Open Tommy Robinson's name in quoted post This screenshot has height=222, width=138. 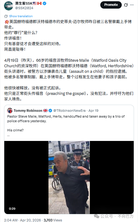click(28, 111)
